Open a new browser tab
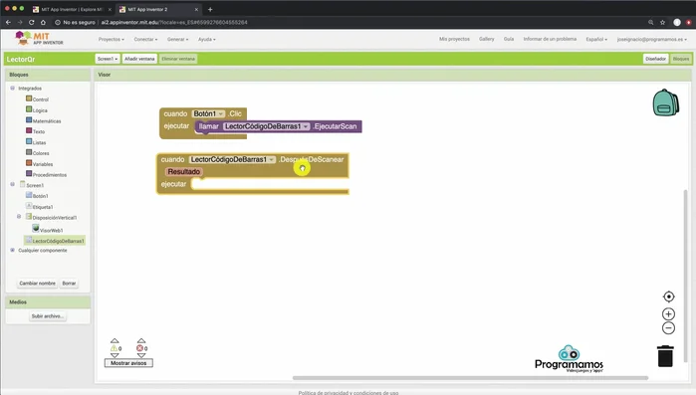The height and width of the screenshot is (395, 696). [210, 9]
